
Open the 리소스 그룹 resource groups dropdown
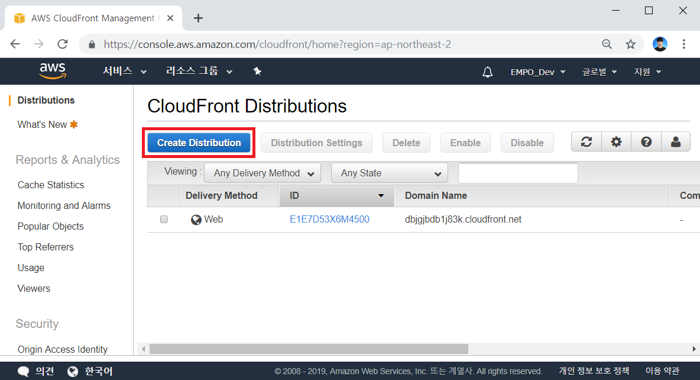coord(199,71)
